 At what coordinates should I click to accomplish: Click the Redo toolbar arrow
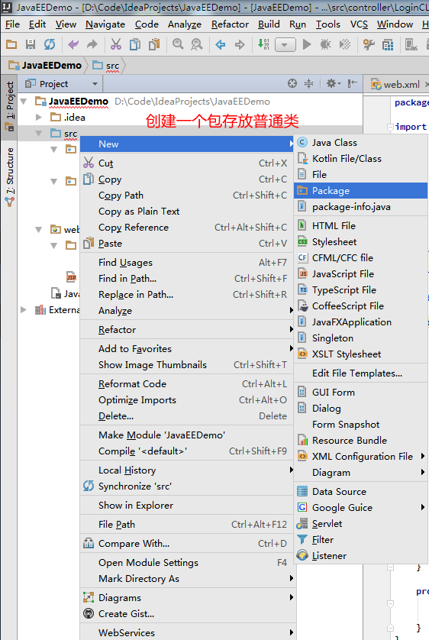click(x=92, y=44)
